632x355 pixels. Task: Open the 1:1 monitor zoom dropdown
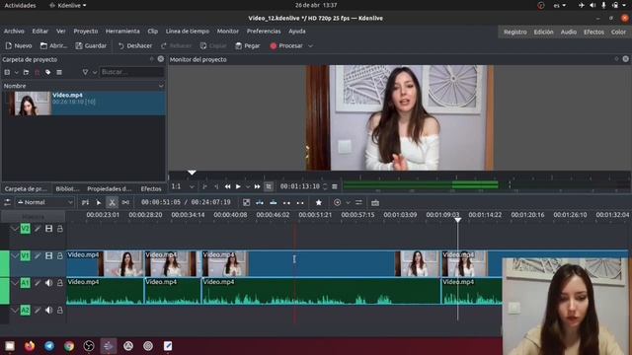coord(183,186)
